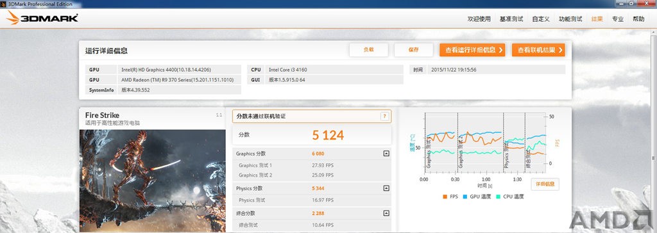This screenshot has width=657, height=233.
Task: Click the 查看运行详细信息 button
Action: [x=472, y=50]
